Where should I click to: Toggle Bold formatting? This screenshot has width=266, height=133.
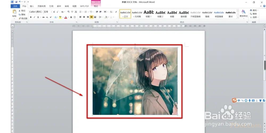click(31, 17)
